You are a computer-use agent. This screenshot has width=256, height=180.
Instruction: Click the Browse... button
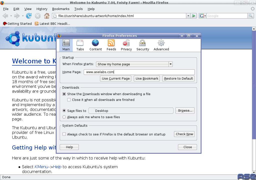[x=185, y=110]
